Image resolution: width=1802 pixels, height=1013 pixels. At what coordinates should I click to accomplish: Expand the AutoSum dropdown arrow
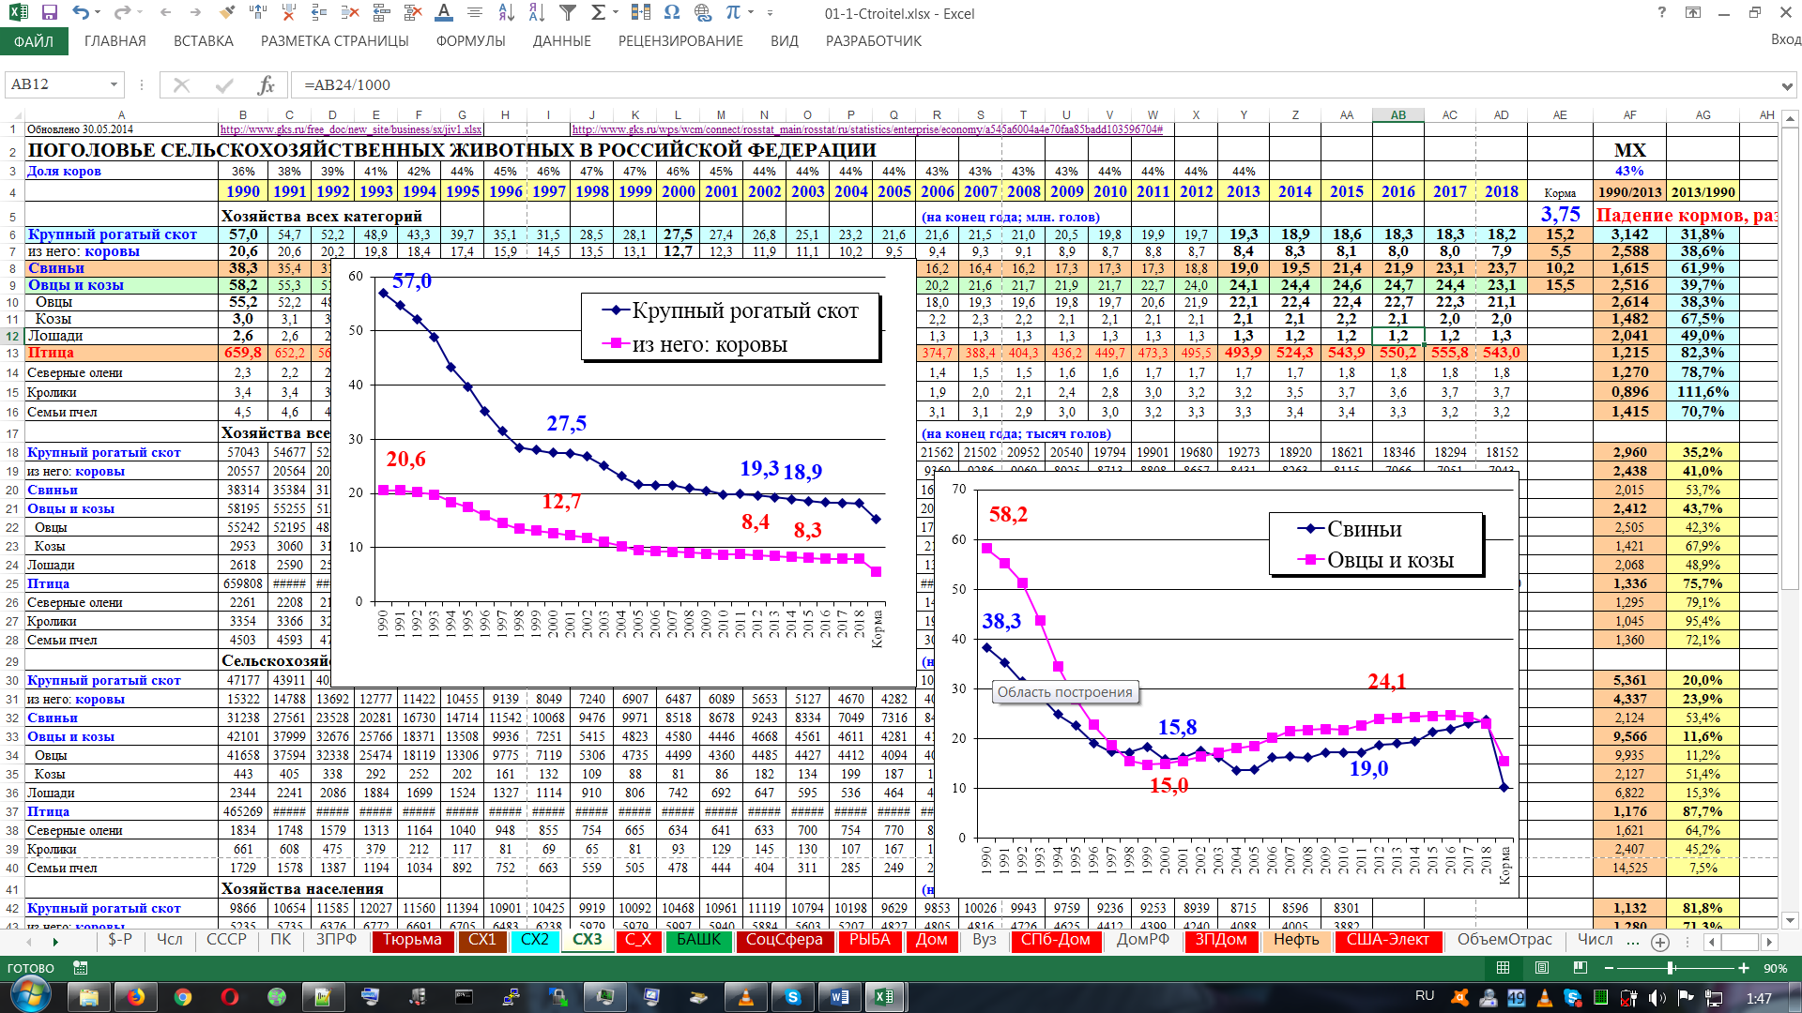click(x=616, y=13)
